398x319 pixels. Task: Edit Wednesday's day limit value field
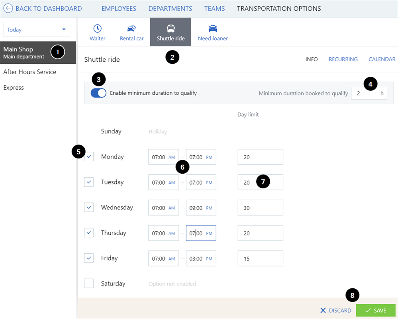(260, 207)
